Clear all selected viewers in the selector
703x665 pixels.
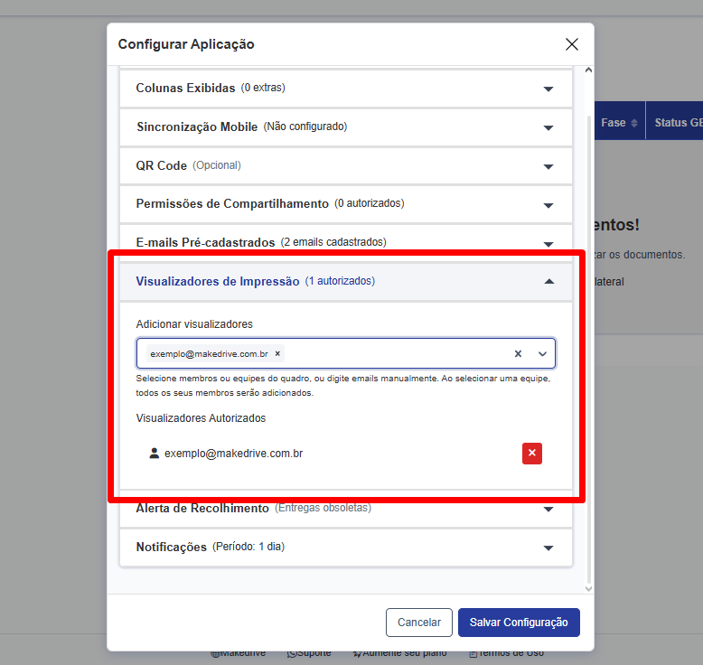click(518, 354)
